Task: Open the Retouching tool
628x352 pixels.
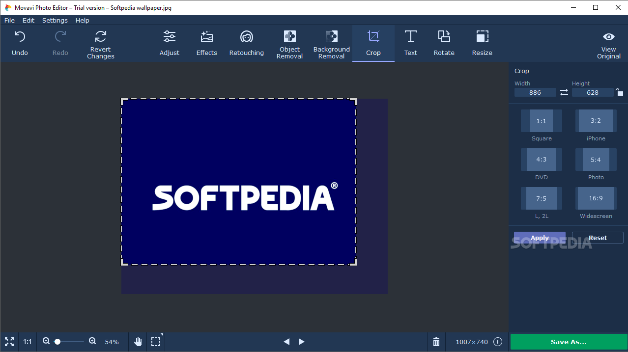Action: 247,43
